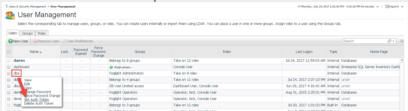408x111 pixels.
Task: Click the search magnifier icon
Action: tap(389, 41)
